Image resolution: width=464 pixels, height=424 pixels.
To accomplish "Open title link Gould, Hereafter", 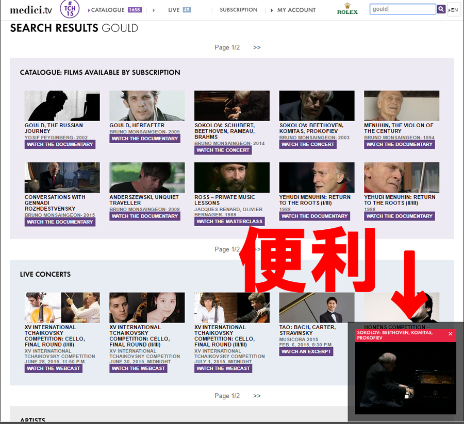I will click(137, 125).
